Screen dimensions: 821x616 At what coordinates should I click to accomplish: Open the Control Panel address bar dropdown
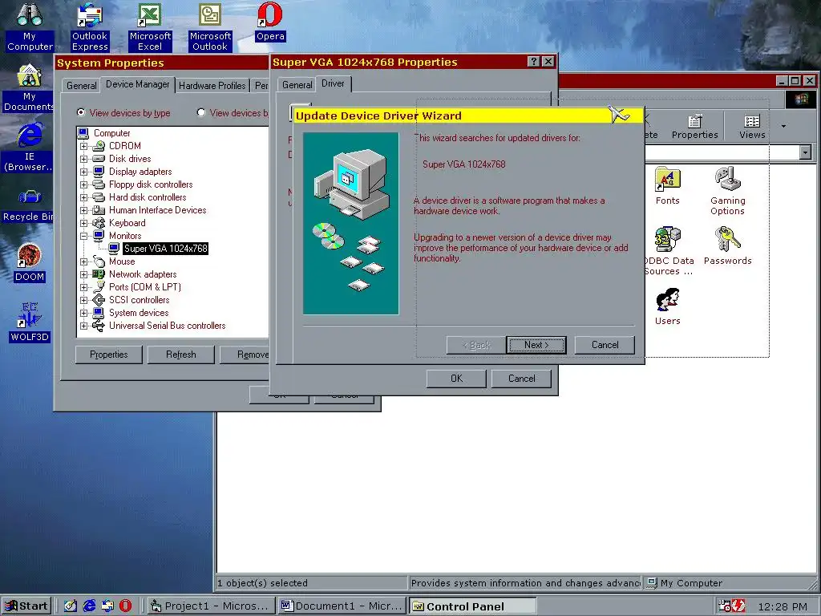point(805,152)
